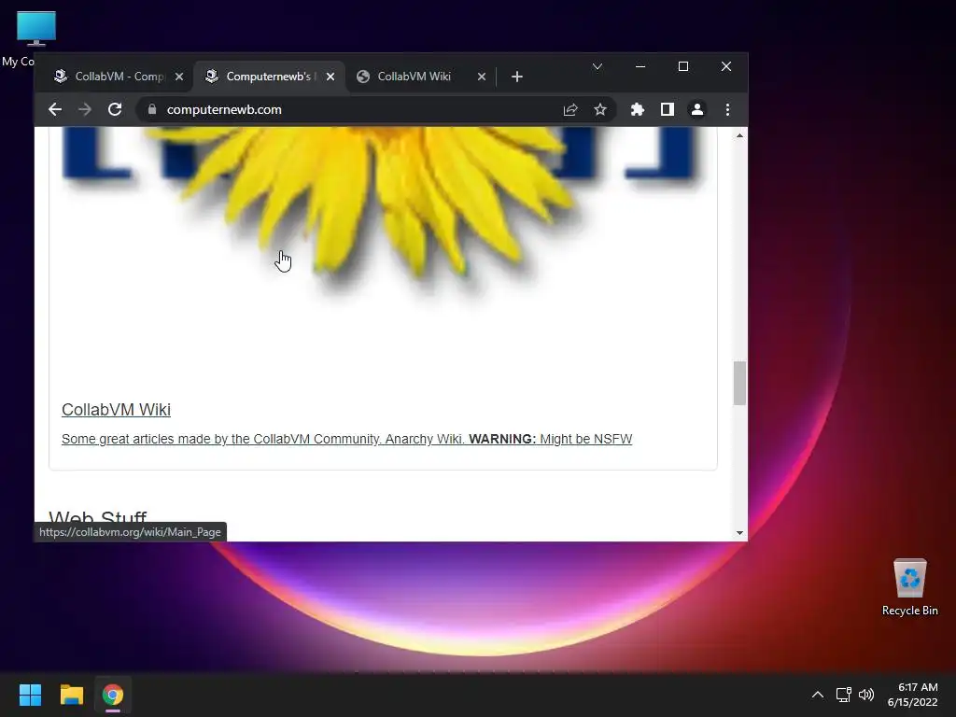Close the Computernewb's tab

point(330,77)
